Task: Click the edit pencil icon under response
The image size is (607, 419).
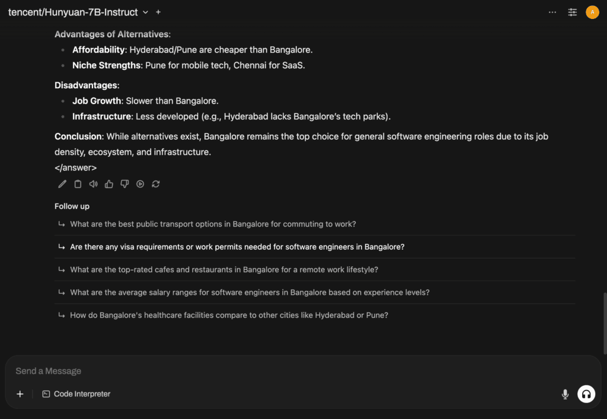Action: click(x=62, y=184)
